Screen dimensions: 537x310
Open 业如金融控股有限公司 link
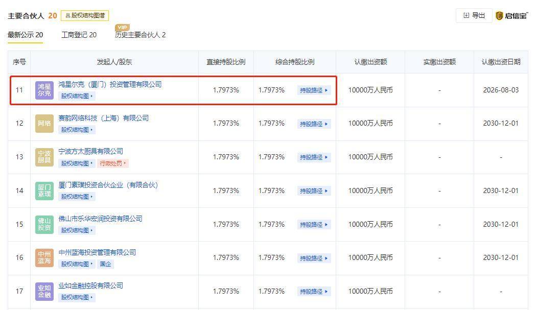pos(91,285)
